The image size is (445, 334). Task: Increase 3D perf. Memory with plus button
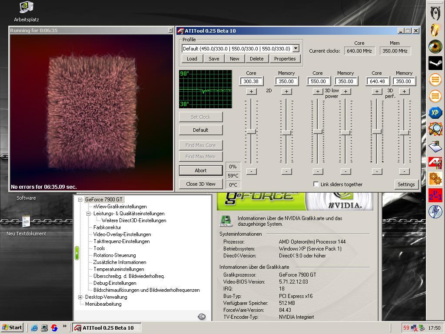[x=405, y=91]
